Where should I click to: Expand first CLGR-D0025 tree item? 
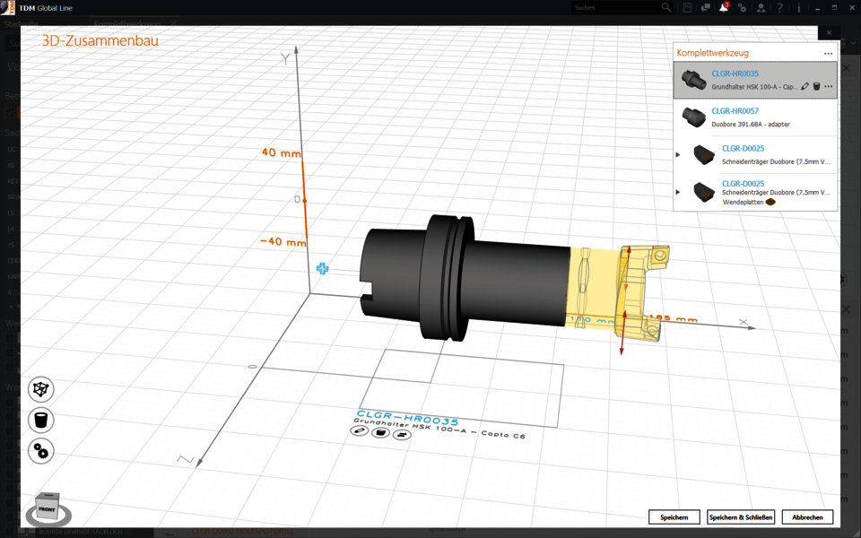678,155
